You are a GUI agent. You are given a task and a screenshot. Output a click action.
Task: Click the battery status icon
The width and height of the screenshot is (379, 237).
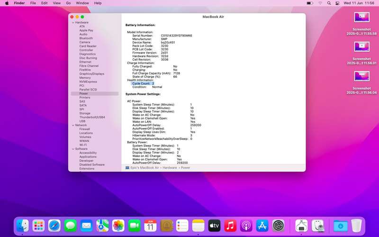310,3
